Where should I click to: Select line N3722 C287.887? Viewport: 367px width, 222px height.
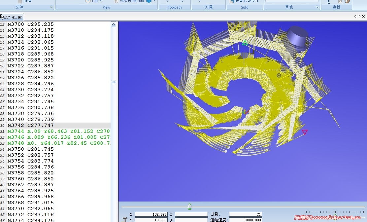click(30, 66)
